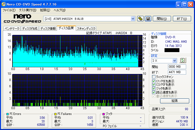Click the PI failures lower graph

[x=77, y=90]
